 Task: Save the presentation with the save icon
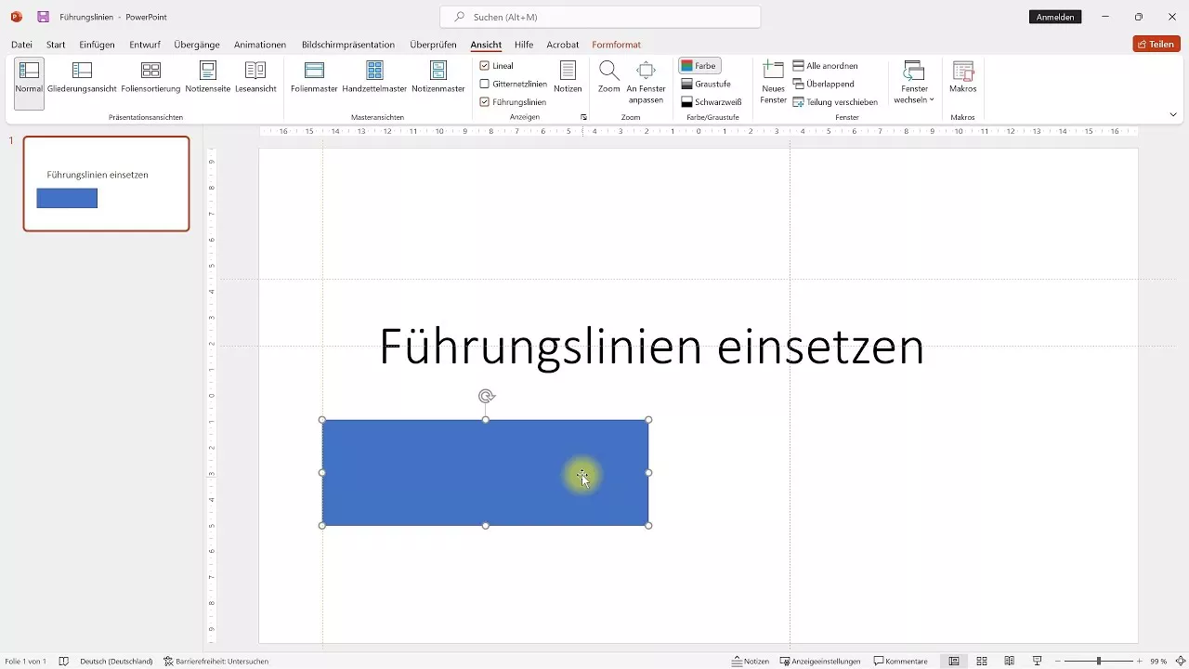point(43,17)
